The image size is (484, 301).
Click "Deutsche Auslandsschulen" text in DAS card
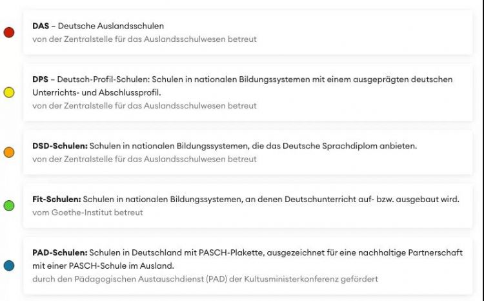click(111, 26)
